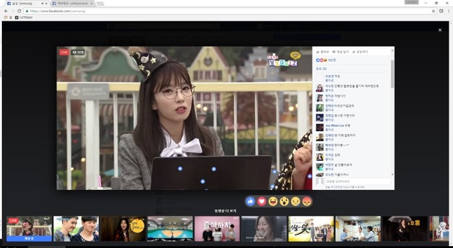Bookmark this page with star icon
Image resolution: width=453 pixels, height=248 pixels.
click(434, 11)
